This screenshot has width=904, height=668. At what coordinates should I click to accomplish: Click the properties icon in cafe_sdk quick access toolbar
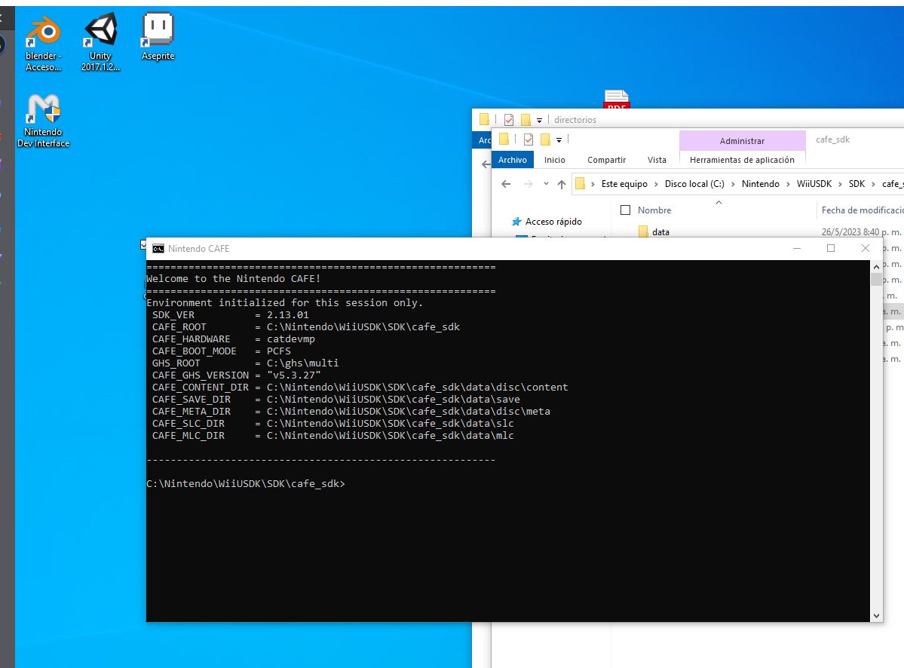pyautogui.click(x=529, y=139)
